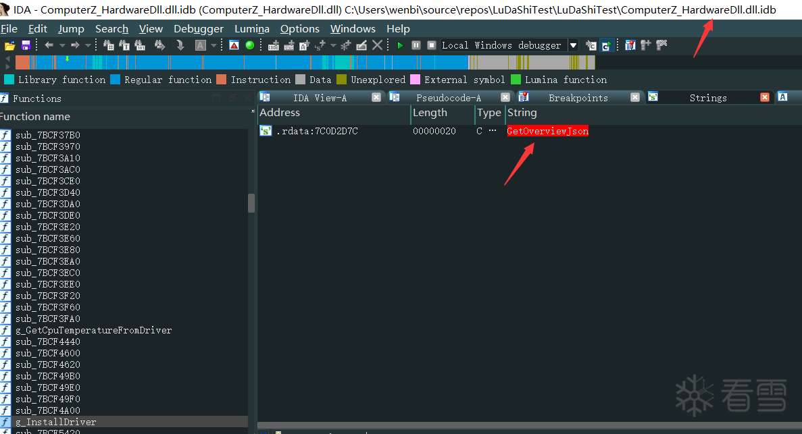The image size is (802, 434).
Task: Save the database with the floppy icon
Action: 26,45
